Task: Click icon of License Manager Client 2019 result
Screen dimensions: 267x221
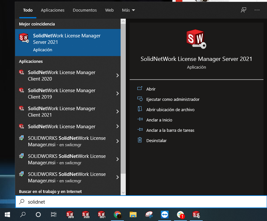Action: (22, 90)
